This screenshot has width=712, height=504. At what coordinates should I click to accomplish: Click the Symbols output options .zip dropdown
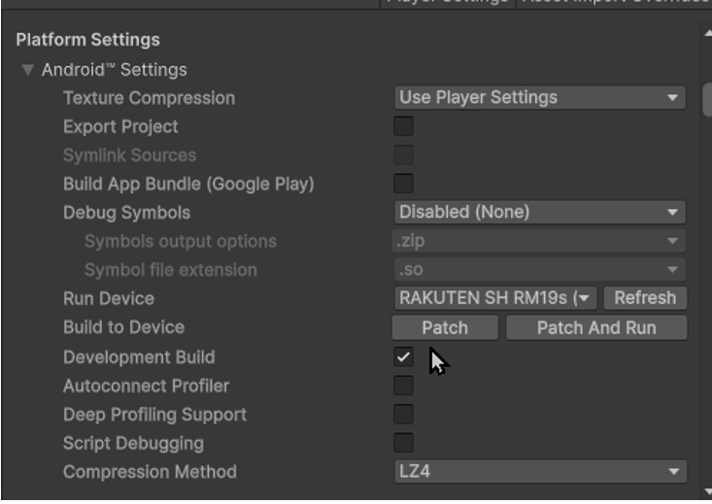tap(539, 241)
